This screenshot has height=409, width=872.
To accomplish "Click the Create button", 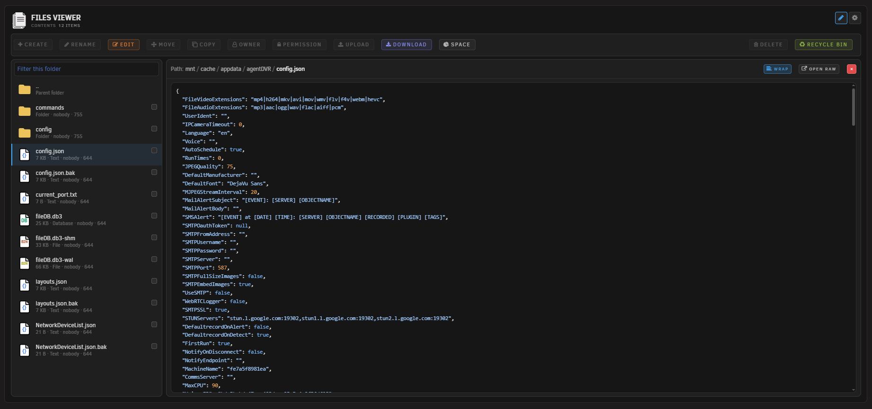I will click(33, 44).
